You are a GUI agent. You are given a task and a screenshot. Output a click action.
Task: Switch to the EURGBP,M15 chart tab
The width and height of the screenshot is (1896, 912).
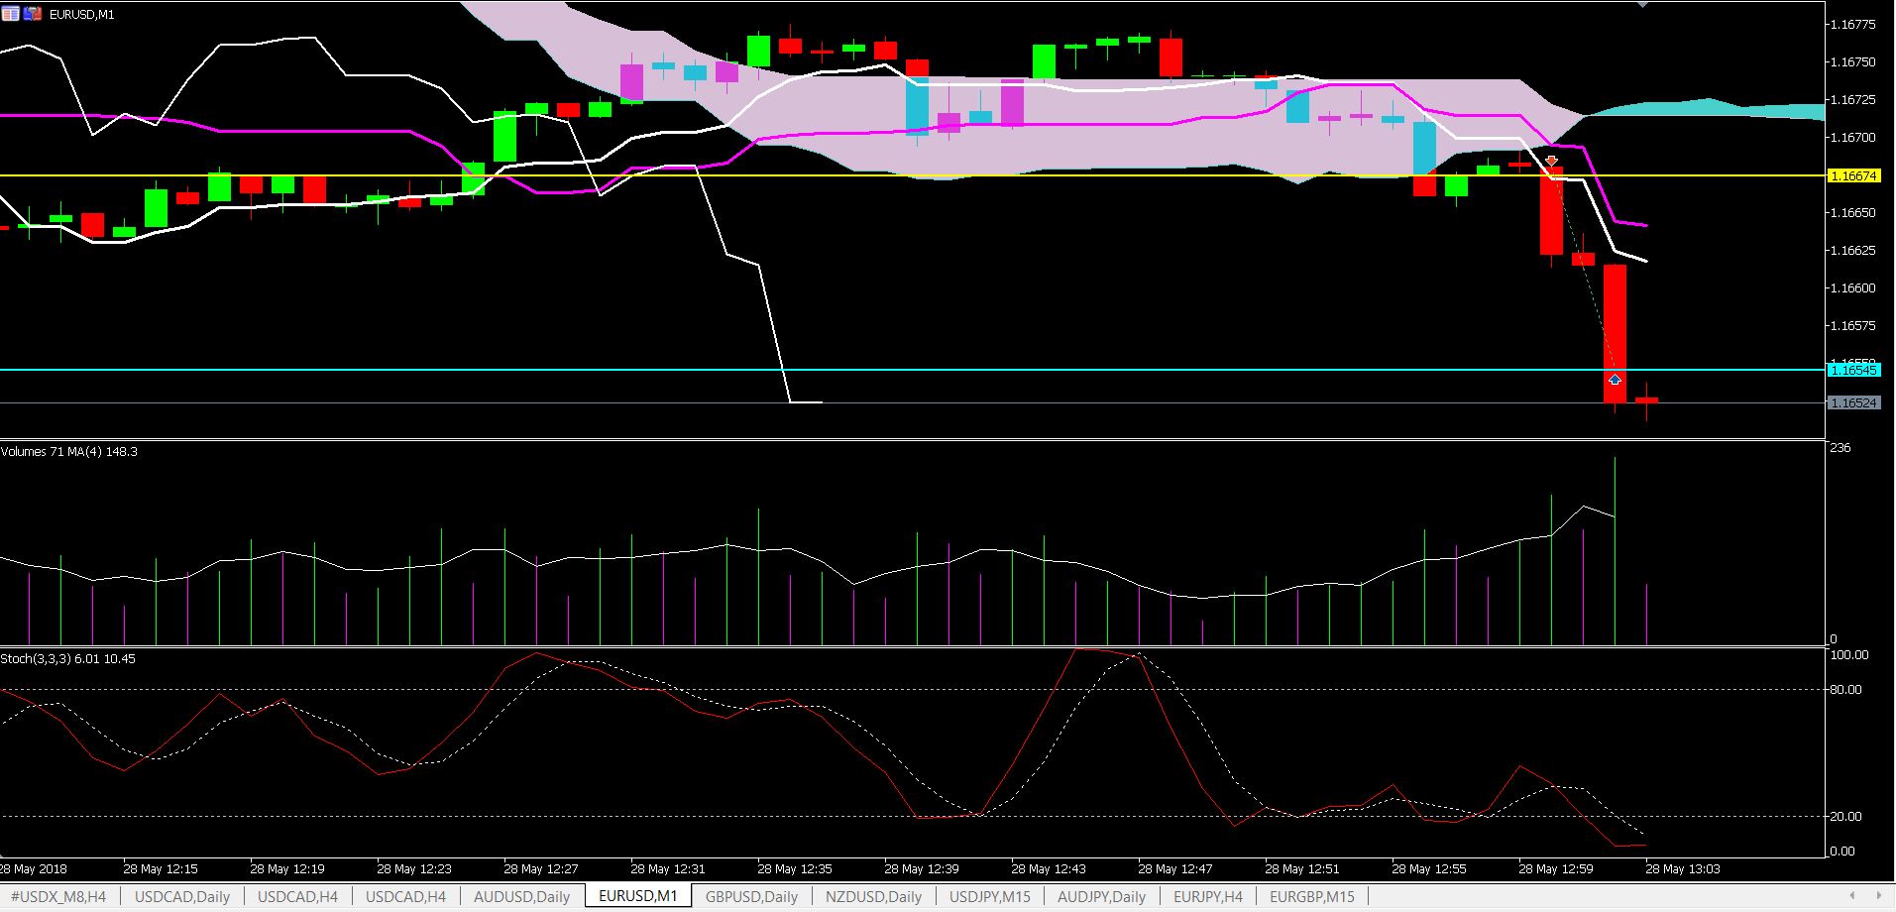click(x=1311, y=896)
